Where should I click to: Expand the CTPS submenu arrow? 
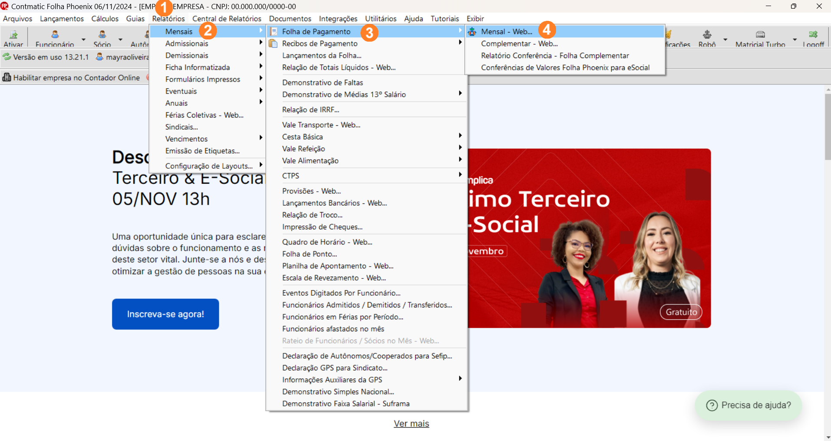tap(460, 175)
